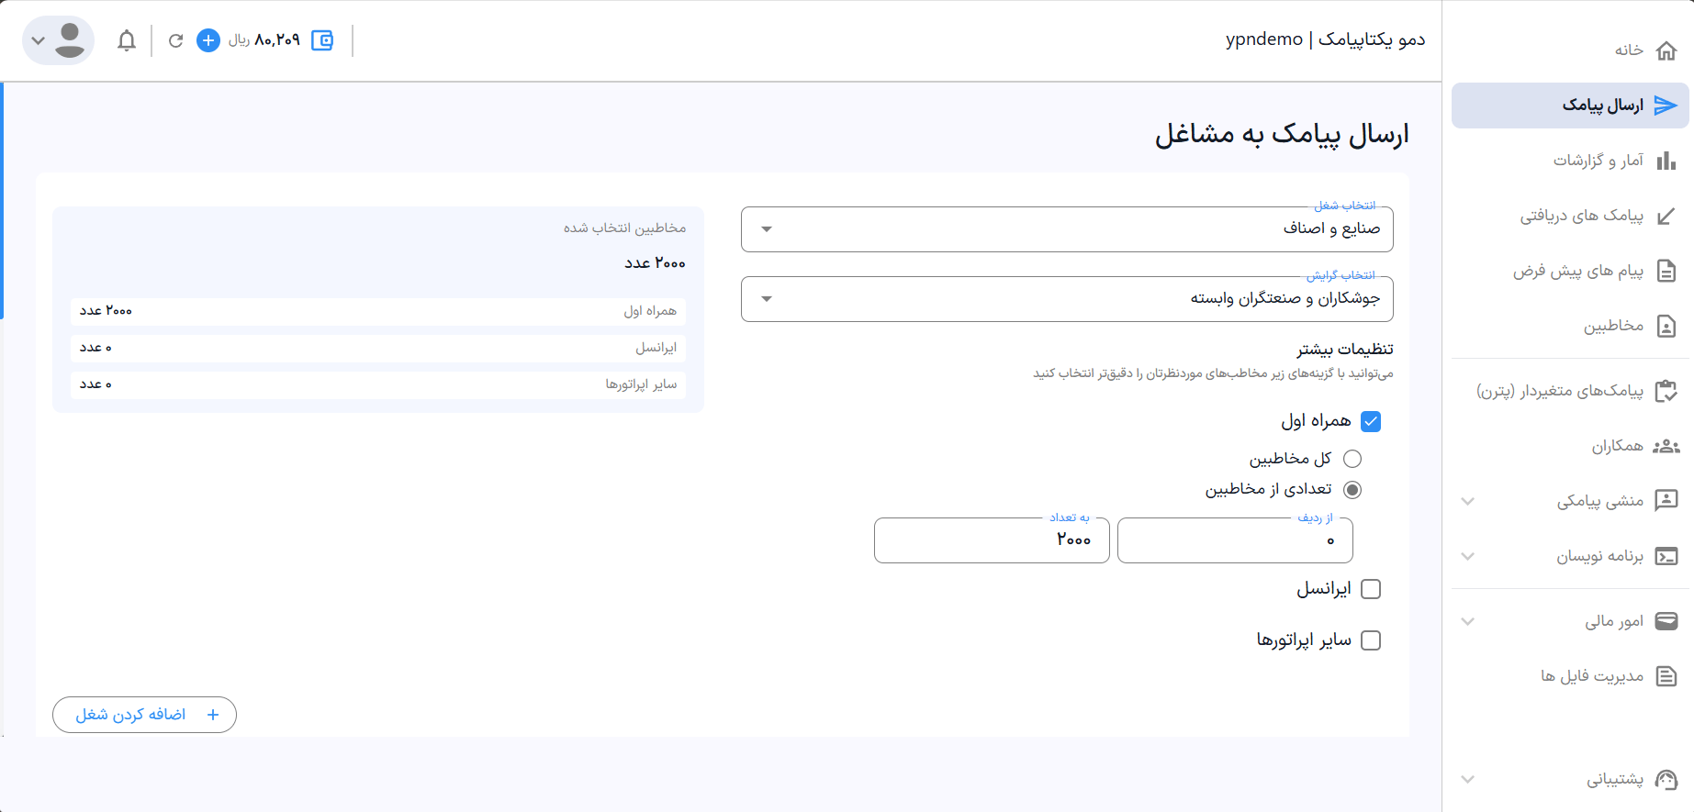This screenshot has height=812, width=1694.
Task: Open the مخاطبین menu item
Action: (1612, 326)
